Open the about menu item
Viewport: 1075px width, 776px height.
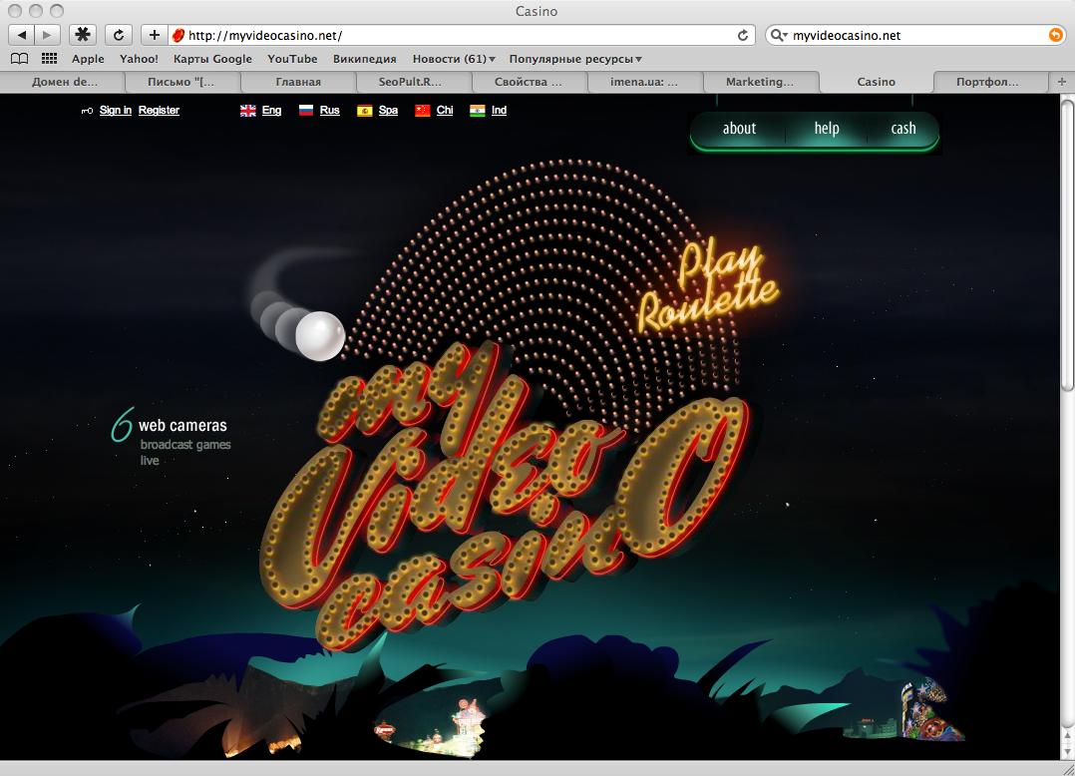(x=739, y=129)
